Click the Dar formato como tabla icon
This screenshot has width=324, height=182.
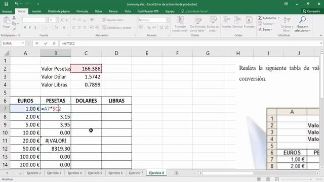click(198, 20)
